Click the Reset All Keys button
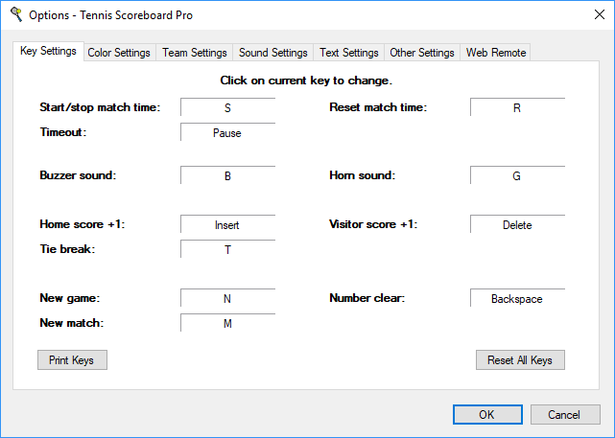This screenshot has height=438, width=615. [520, 360]
